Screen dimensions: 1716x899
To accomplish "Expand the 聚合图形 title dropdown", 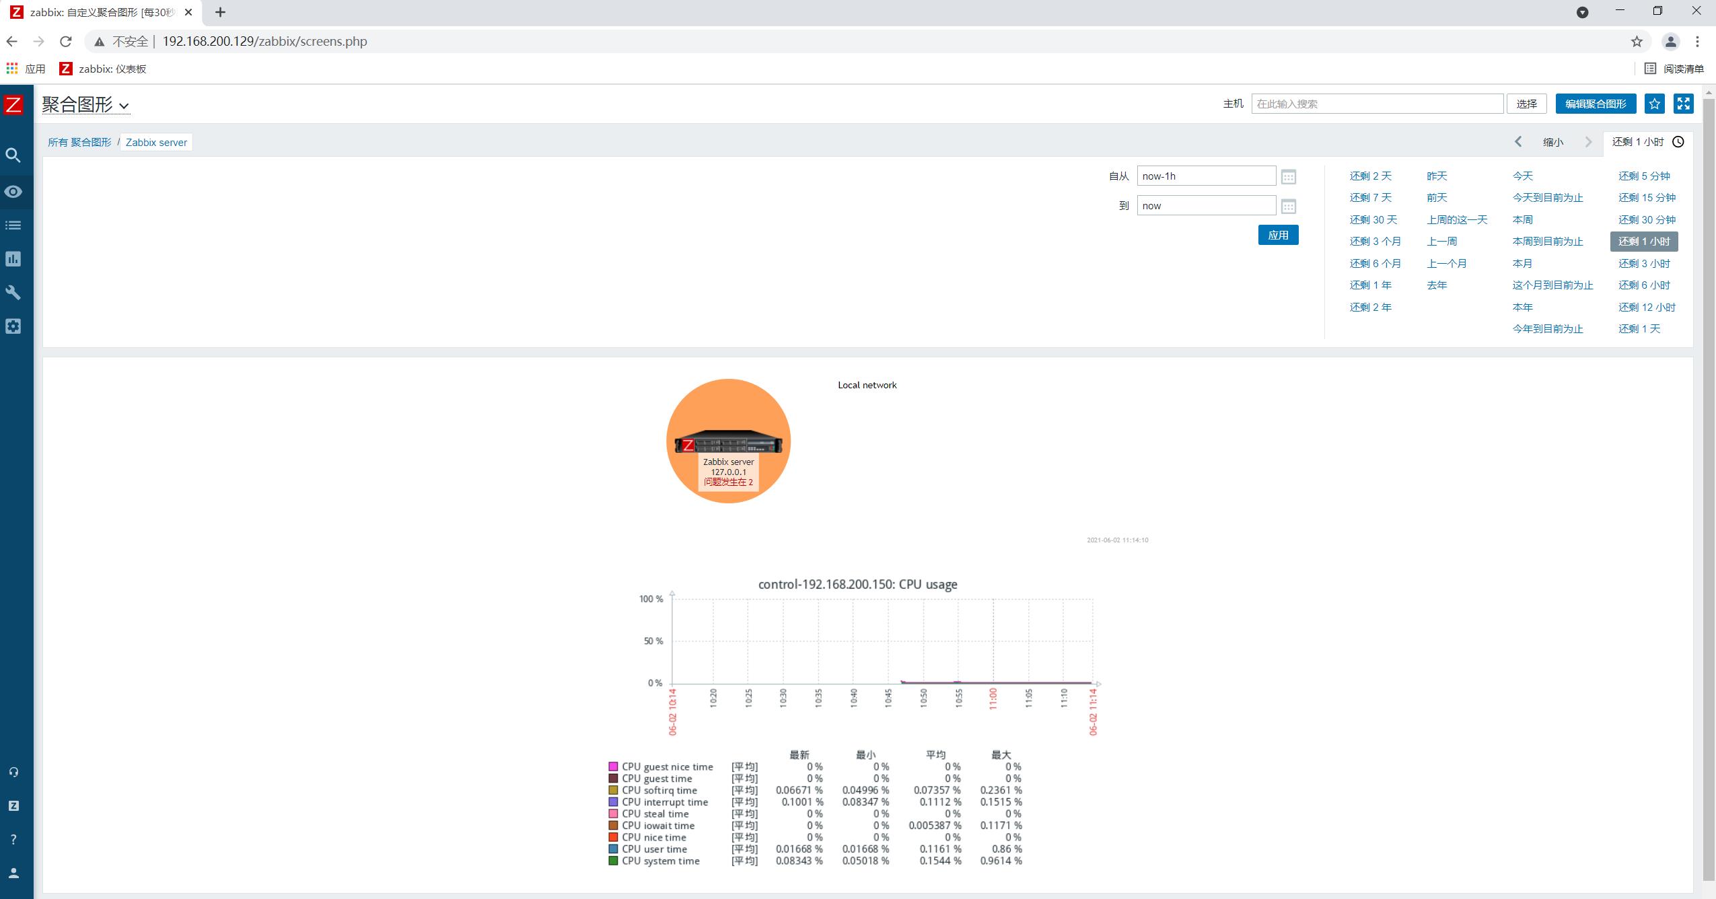I will point(85,105).
